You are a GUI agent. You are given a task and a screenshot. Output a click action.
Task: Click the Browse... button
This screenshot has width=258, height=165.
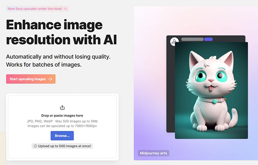pos(62,136)
